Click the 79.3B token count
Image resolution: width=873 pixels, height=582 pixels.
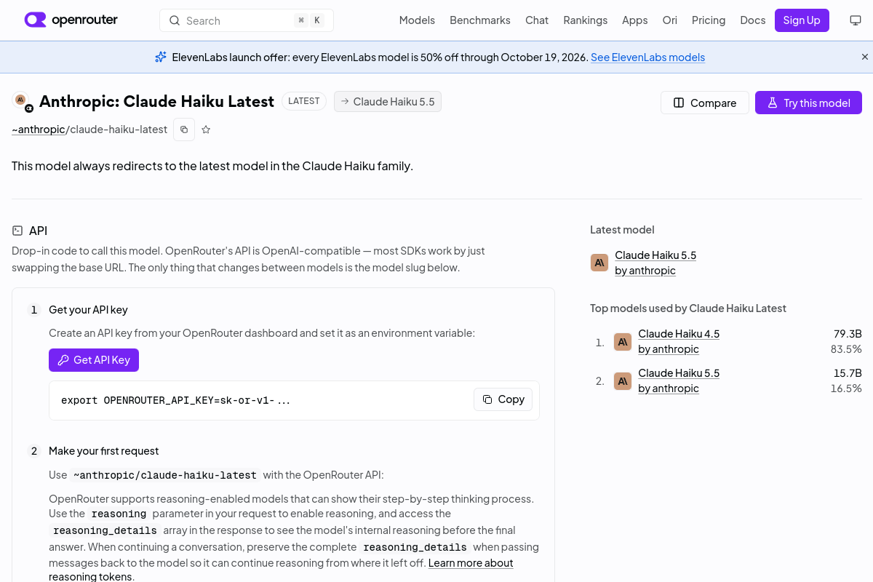(x=848, y=333)
